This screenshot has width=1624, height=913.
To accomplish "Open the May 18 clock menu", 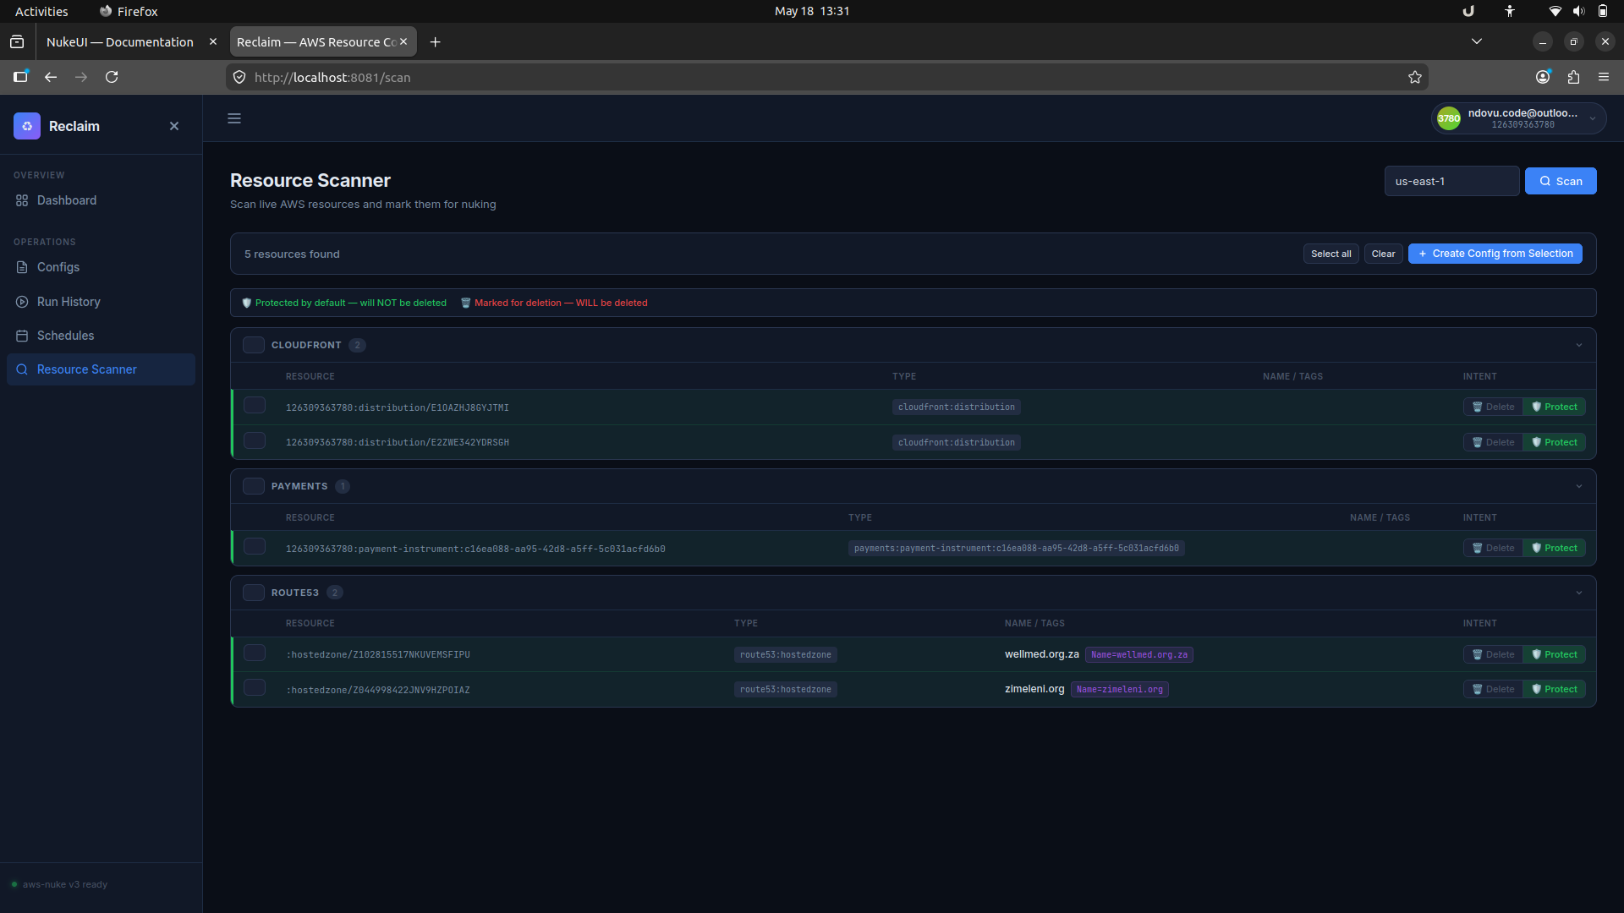I will click(x=812, y=11).
